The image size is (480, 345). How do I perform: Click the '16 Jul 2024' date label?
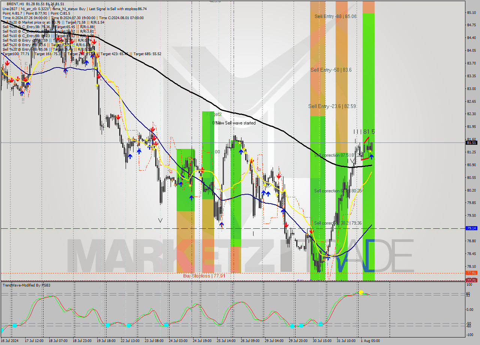(10, 341)
